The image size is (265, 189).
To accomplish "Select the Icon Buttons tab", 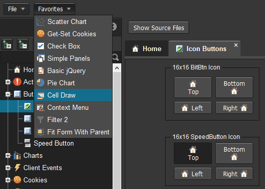I will 204,49.
